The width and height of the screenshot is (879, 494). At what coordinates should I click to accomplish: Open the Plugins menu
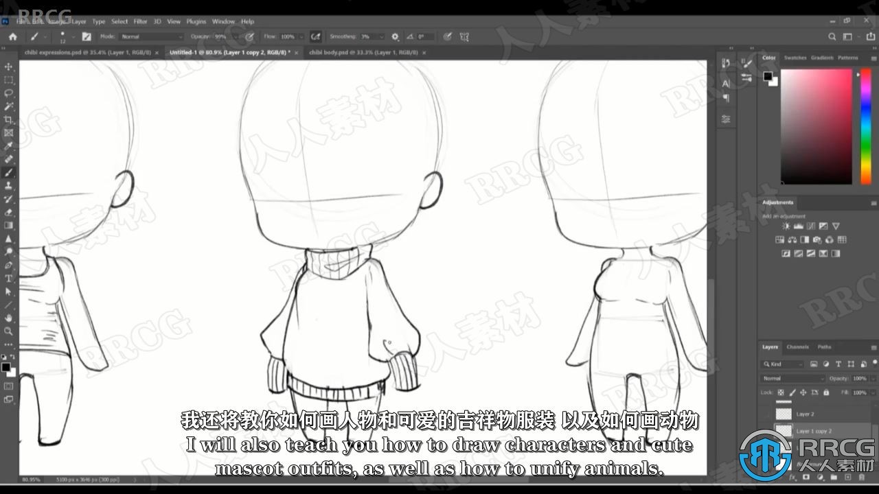[196, 21]
